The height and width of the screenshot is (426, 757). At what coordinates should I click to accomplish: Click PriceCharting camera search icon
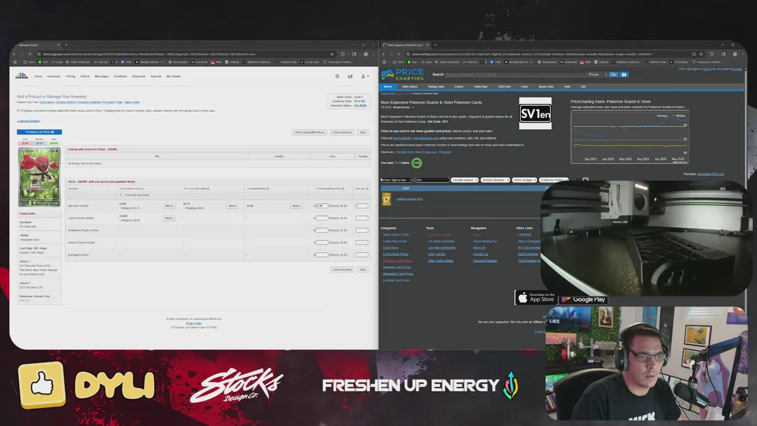pyautogui.click(x=624, y=75)
